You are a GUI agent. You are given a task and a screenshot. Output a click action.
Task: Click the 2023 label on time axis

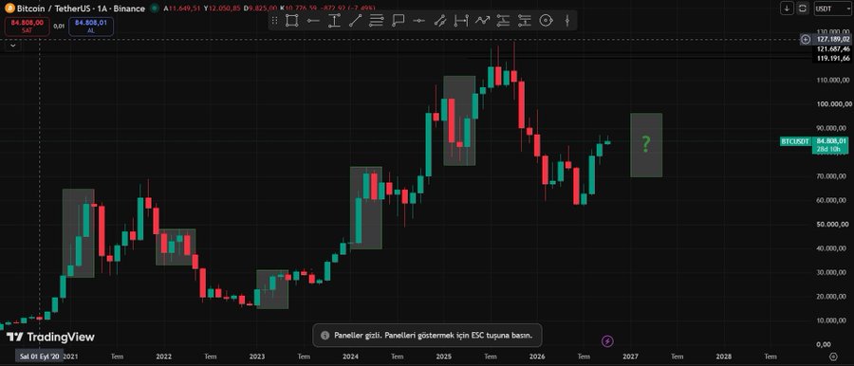pos(257,357)
